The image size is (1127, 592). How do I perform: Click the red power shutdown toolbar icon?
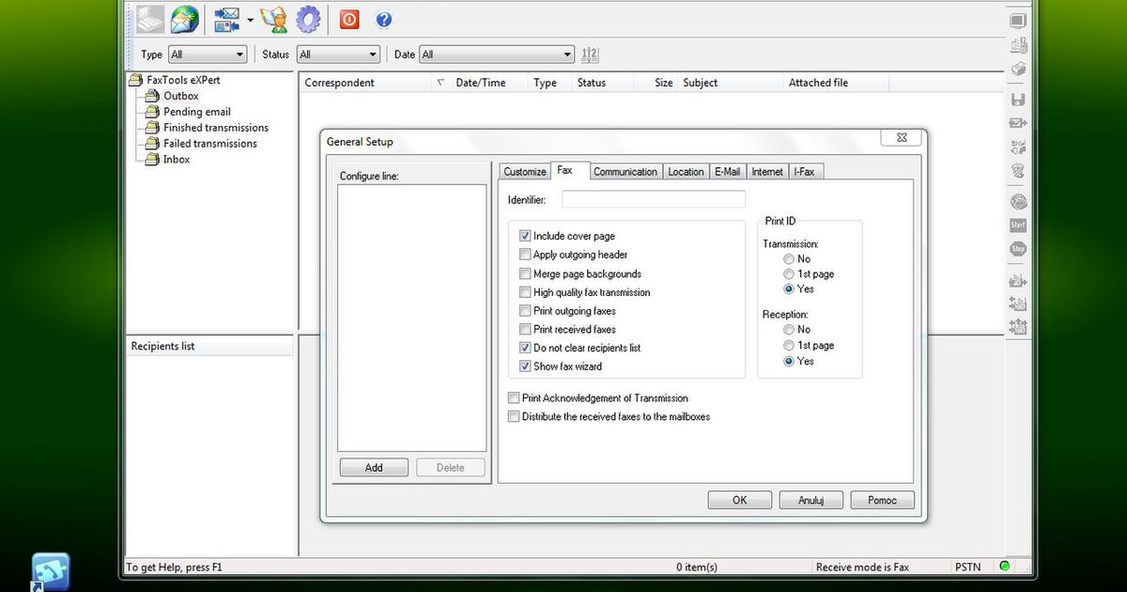coord(348,19)
